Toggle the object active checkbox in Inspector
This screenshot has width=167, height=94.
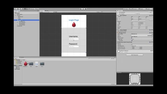[120, 13]
